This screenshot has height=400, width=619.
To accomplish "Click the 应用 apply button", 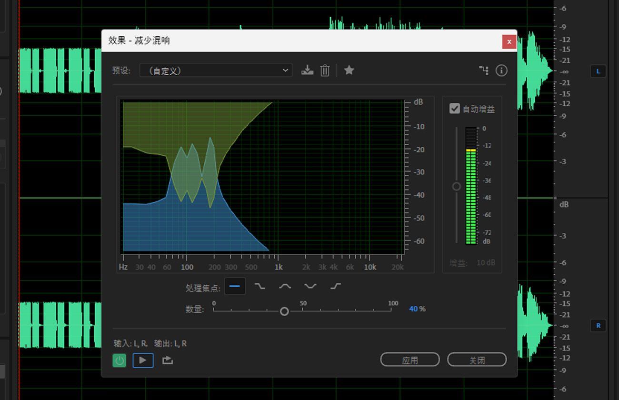I will (410, 360).
